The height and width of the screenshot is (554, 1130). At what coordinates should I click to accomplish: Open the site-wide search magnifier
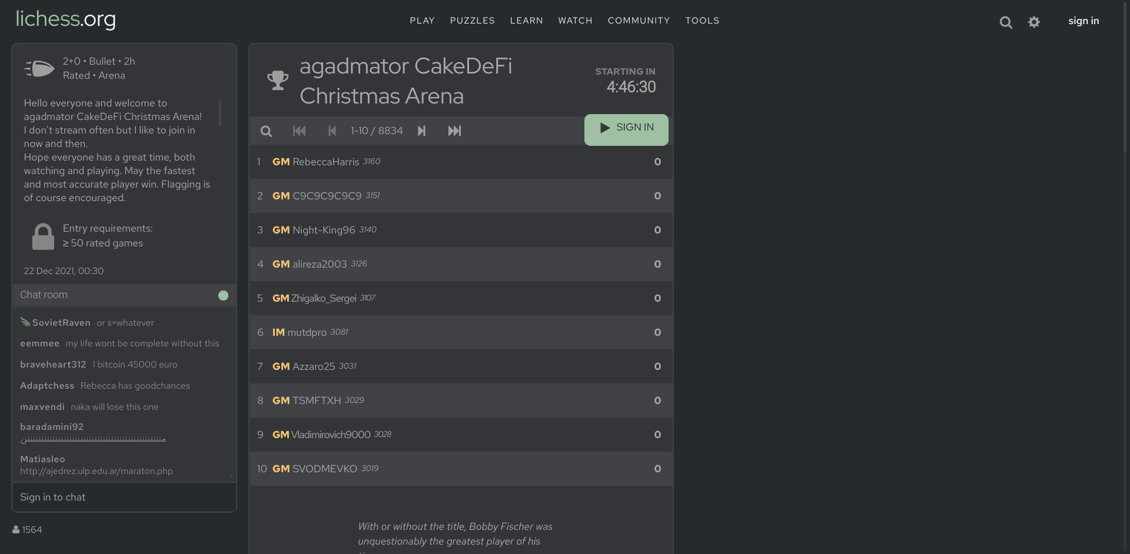[1006, 22]
